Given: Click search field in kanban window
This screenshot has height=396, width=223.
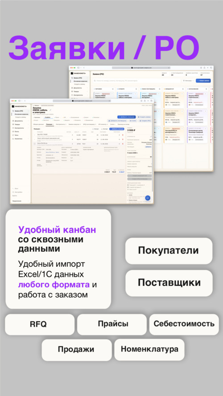Looking at the screenshot, I should click(x=137, y=81).
